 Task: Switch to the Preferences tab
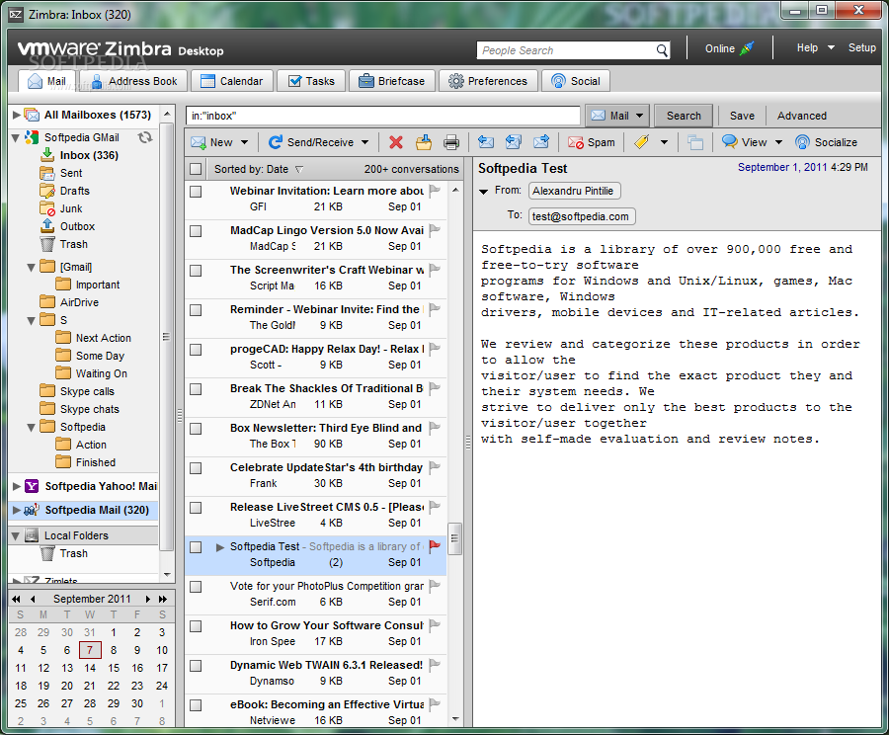(488, 81)
